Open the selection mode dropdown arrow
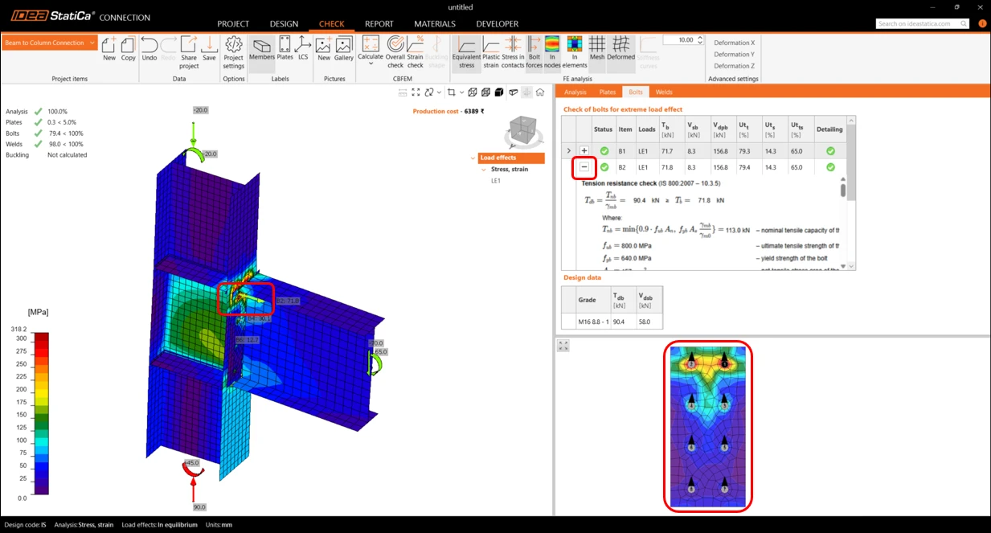The image size is (991, 533). click(461, 92)
